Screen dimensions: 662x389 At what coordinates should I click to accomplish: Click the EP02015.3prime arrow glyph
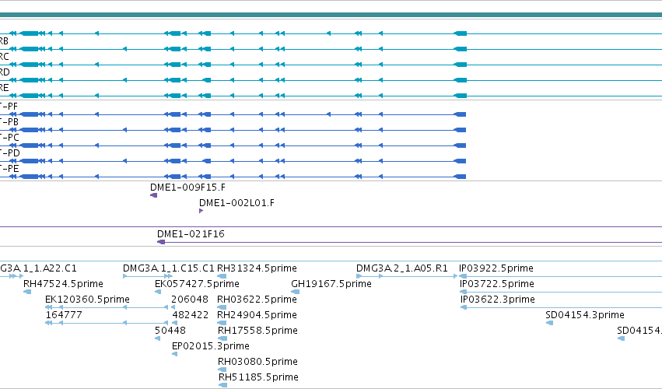[175, 354]
